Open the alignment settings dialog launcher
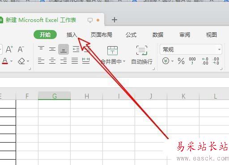 154,69
